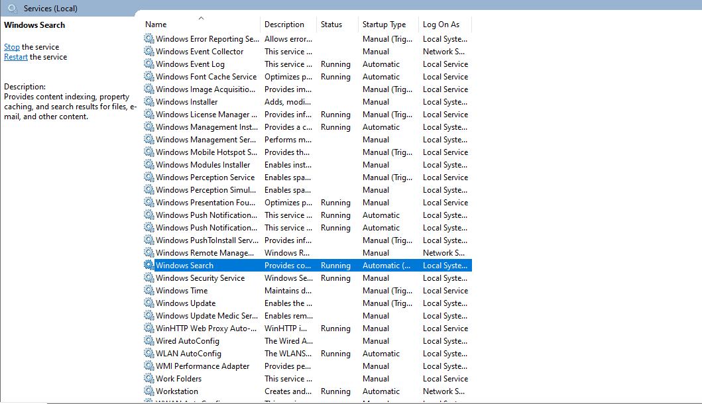The image size is (702, 404).
Task: Click the Windows Time service gear icon
Action: 148,290
